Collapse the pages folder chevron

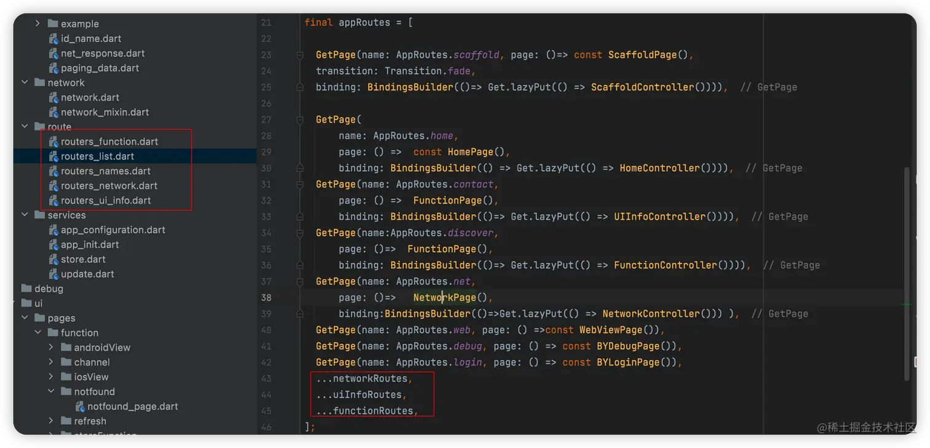click(25, 318)
